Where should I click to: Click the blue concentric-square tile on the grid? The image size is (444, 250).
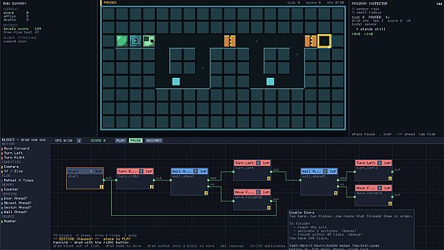coord(135,41)
